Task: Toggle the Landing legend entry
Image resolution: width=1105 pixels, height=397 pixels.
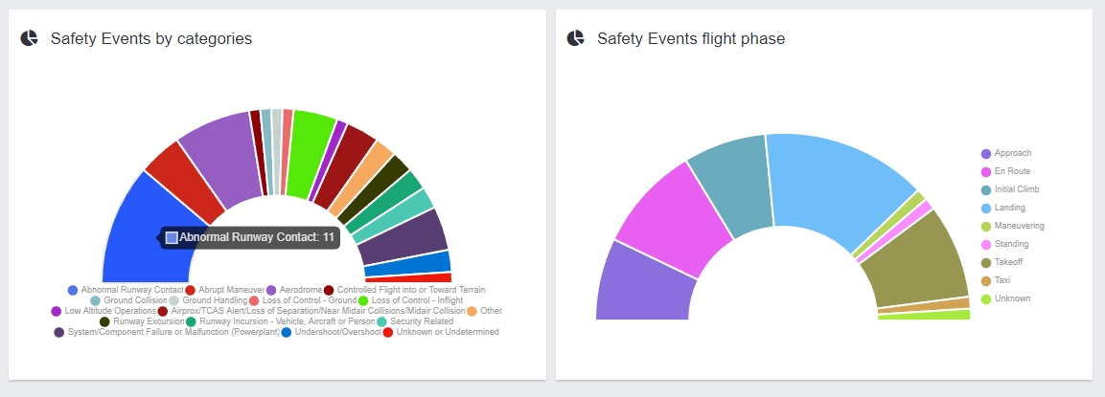Action: click(x=1010, y=208)
